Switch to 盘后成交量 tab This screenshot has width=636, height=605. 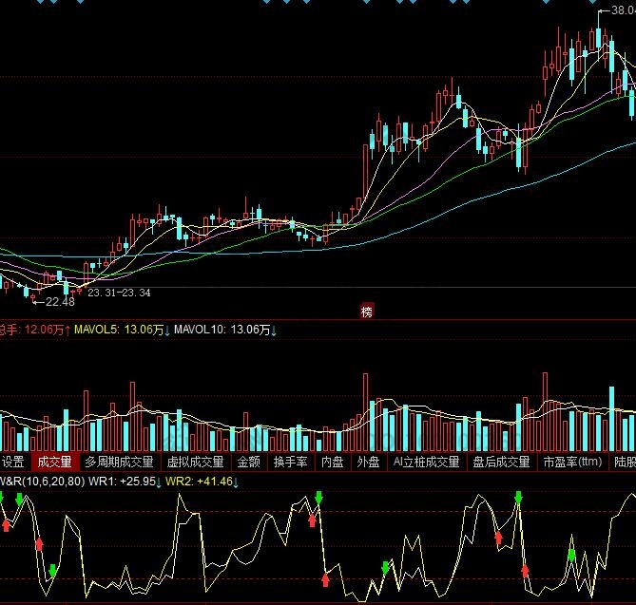501,463
